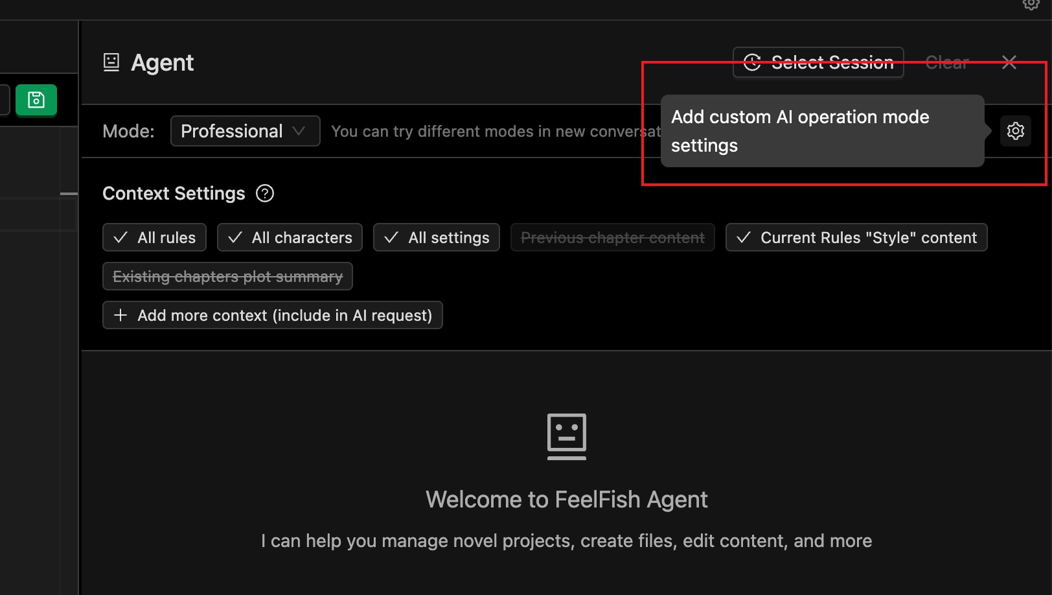Open the Select Session menu
Screen dimensions: 1052x595
tap(818, 62)
